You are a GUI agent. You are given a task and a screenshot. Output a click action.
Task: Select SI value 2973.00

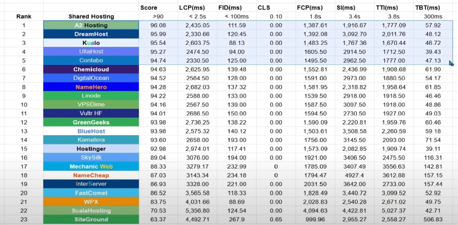click(x=354, y=78)
